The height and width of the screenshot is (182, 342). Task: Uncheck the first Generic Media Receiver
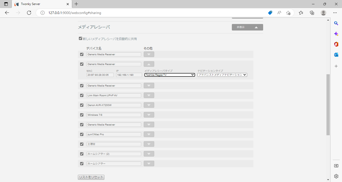point(82,54)
